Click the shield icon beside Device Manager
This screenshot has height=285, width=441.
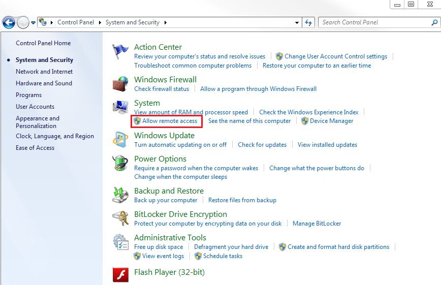coord(305,121)
